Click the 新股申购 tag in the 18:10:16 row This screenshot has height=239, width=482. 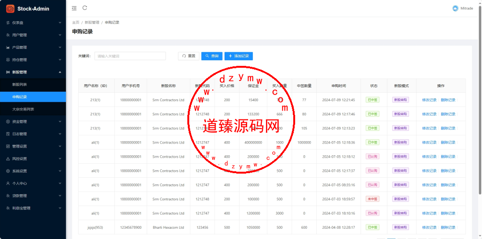[401, 213]
